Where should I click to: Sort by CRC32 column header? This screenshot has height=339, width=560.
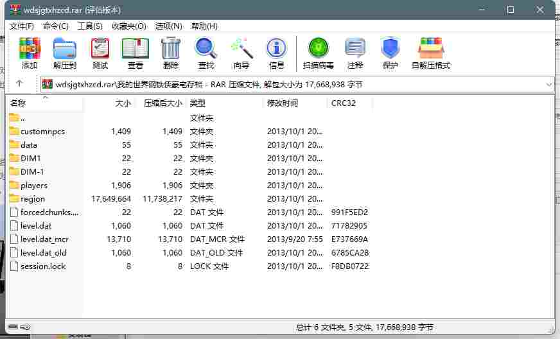(350, 103)
